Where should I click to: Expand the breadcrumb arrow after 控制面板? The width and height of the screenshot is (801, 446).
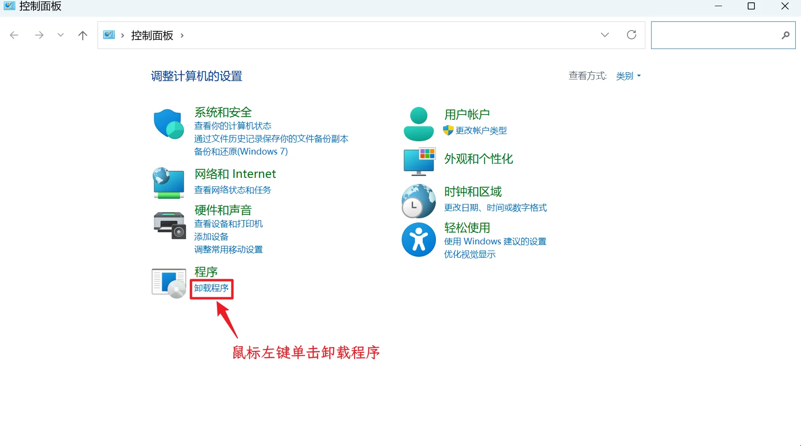click(x=182, y=35)
